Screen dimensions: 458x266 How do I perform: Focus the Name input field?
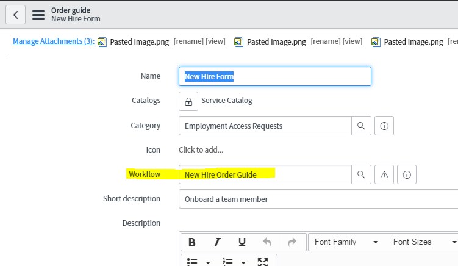pyautogui.click(x=275, y=76)
